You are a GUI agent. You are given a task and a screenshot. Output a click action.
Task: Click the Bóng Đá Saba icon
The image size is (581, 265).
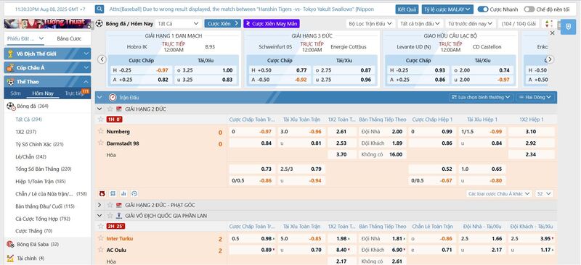(x=11, y=244)
